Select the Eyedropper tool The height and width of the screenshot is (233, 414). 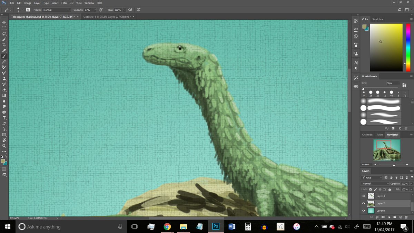click(4, 50)
